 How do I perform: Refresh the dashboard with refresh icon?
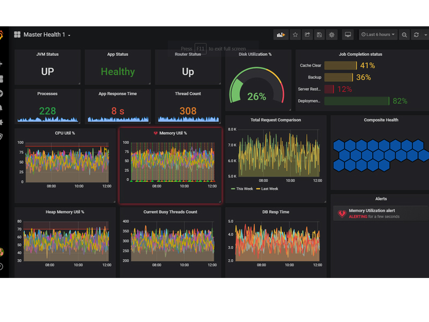click(x=416, y=35)
